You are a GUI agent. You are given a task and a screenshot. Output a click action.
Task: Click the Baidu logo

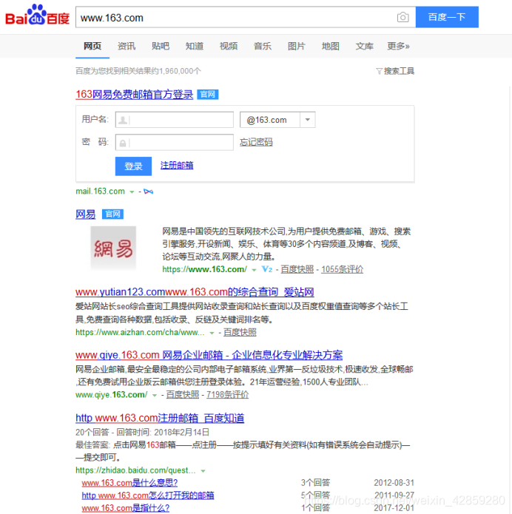tap(37, 15)
